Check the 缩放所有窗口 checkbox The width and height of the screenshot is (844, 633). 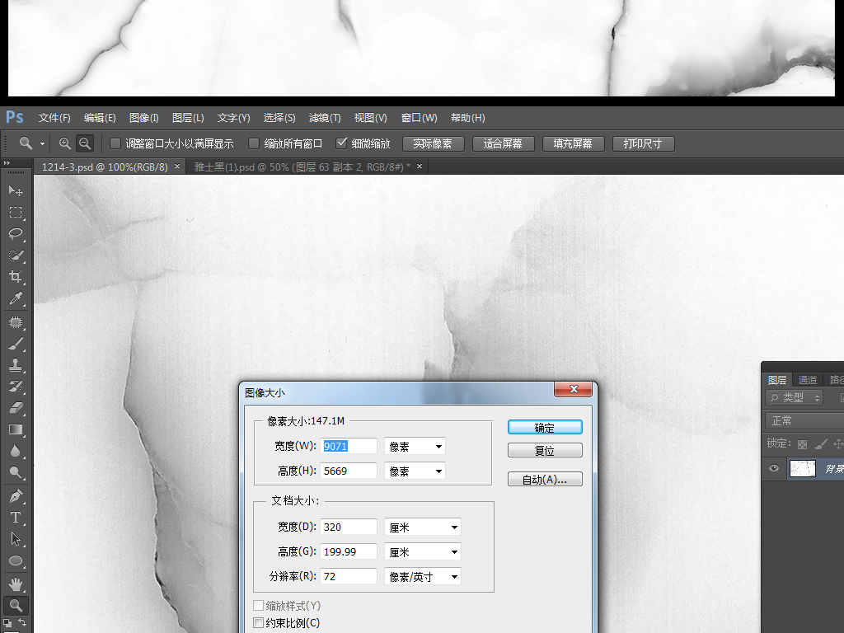point(254,143)
